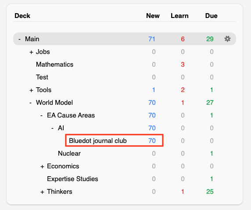Open the Expertise Studies deck
The height and width of the screenshot is (210, 251).
coord(72,179)
